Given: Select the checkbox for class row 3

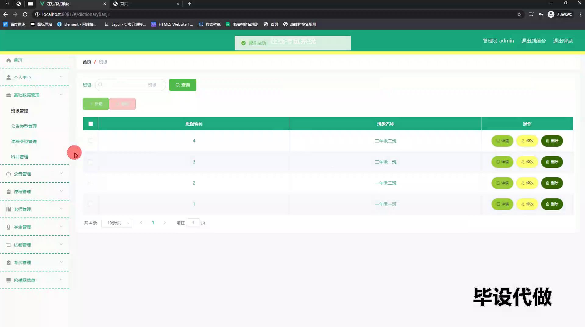Looking at the screenshot, I should click(x=90, y=162).
